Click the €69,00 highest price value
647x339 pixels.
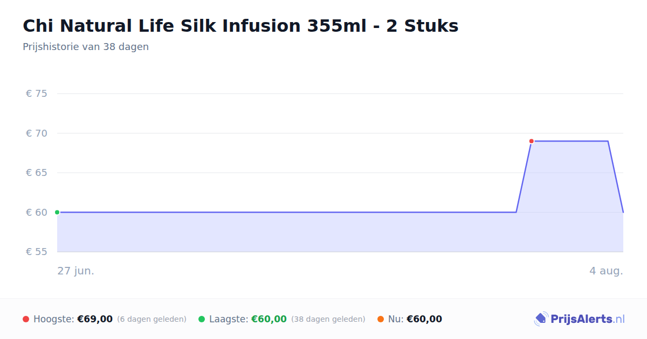[95, 319]
